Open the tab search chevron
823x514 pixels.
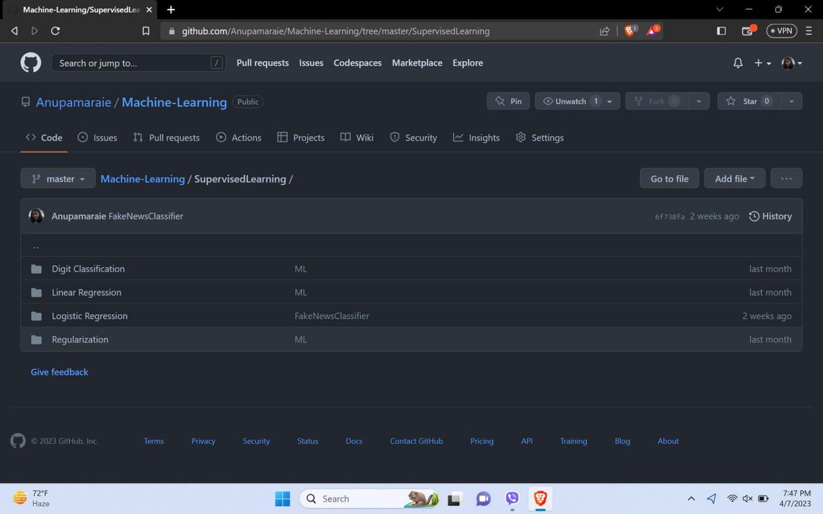[720, 9]
